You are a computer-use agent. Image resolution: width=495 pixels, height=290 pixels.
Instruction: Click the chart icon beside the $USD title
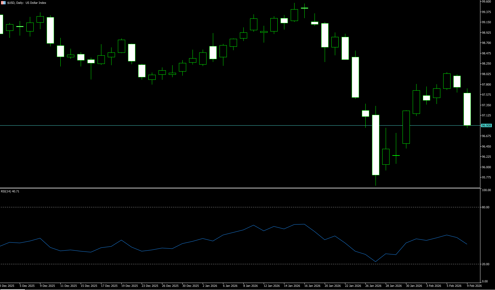[x=3, y=3]
